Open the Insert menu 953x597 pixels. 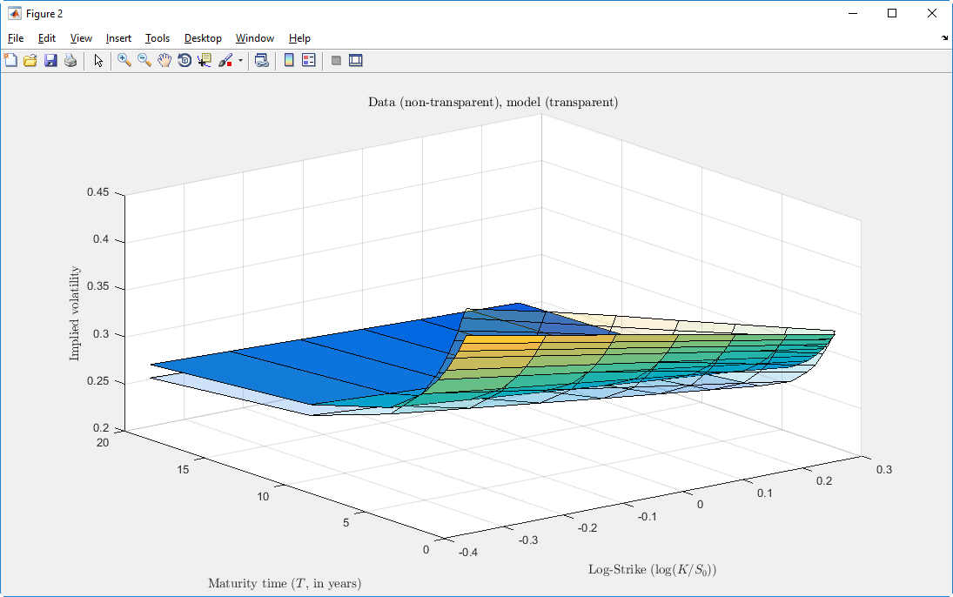coord(118,38)
